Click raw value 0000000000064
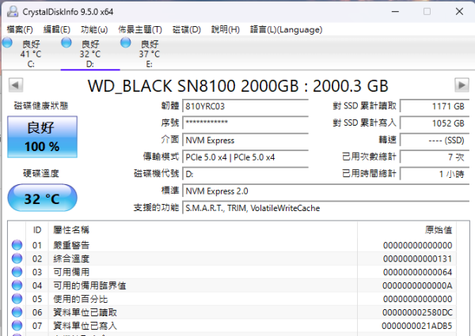This screenshot has width=475, height=336. pos(417,272)
